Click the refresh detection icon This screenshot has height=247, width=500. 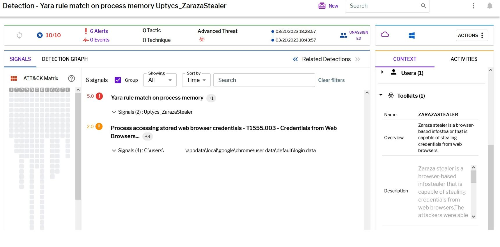[19, 35]
